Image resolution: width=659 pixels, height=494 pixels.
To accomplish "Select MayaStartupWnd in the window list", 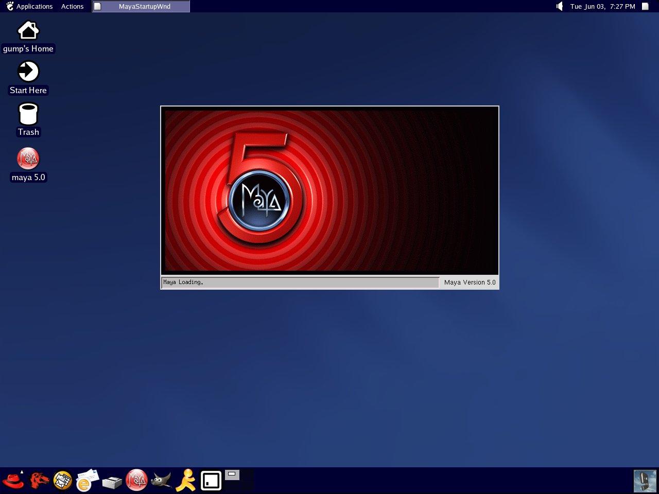I will tap(141, 6).
